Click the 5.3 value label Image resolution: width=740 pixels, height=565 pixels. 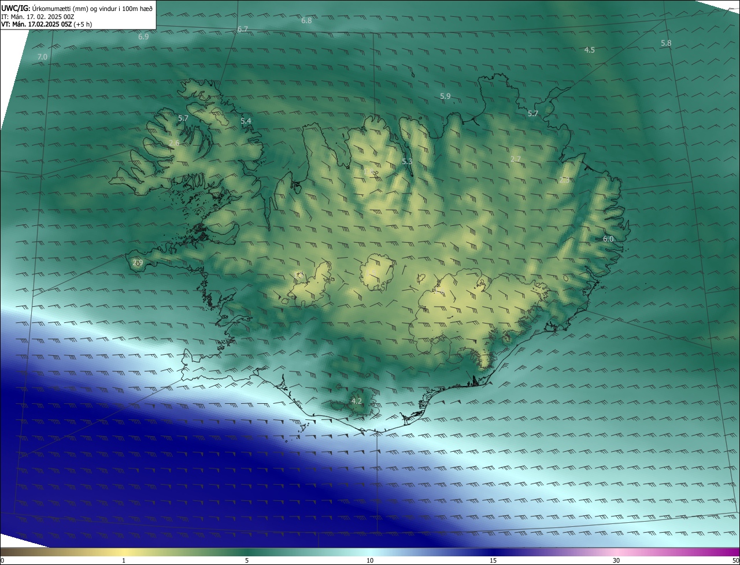point(407,162)
